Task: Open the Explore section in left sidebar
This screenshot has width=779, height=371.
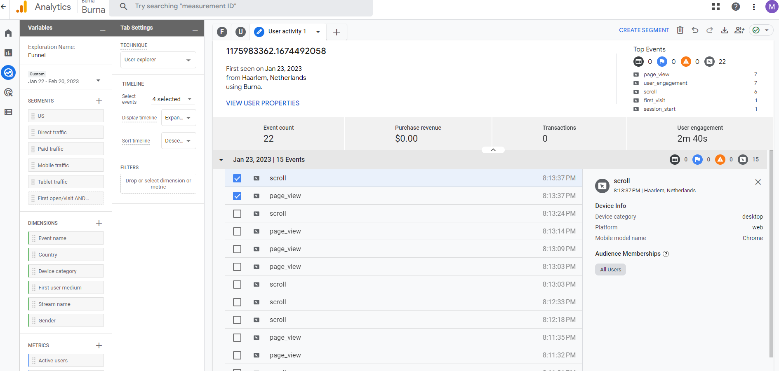Action: pyautogui.click(x=8, y=72)
